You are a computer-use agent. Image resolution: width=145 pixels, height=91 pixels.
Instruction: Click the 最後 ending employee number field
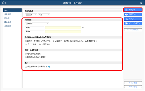click(x=34, y=31)
